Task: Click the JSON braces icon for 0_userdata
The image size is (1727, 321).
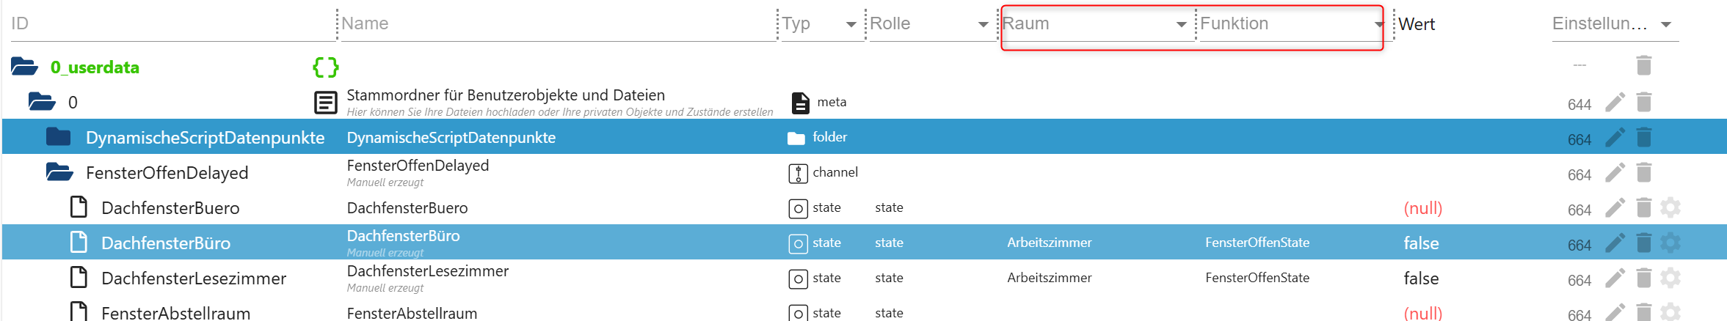Action: [325, 67]
